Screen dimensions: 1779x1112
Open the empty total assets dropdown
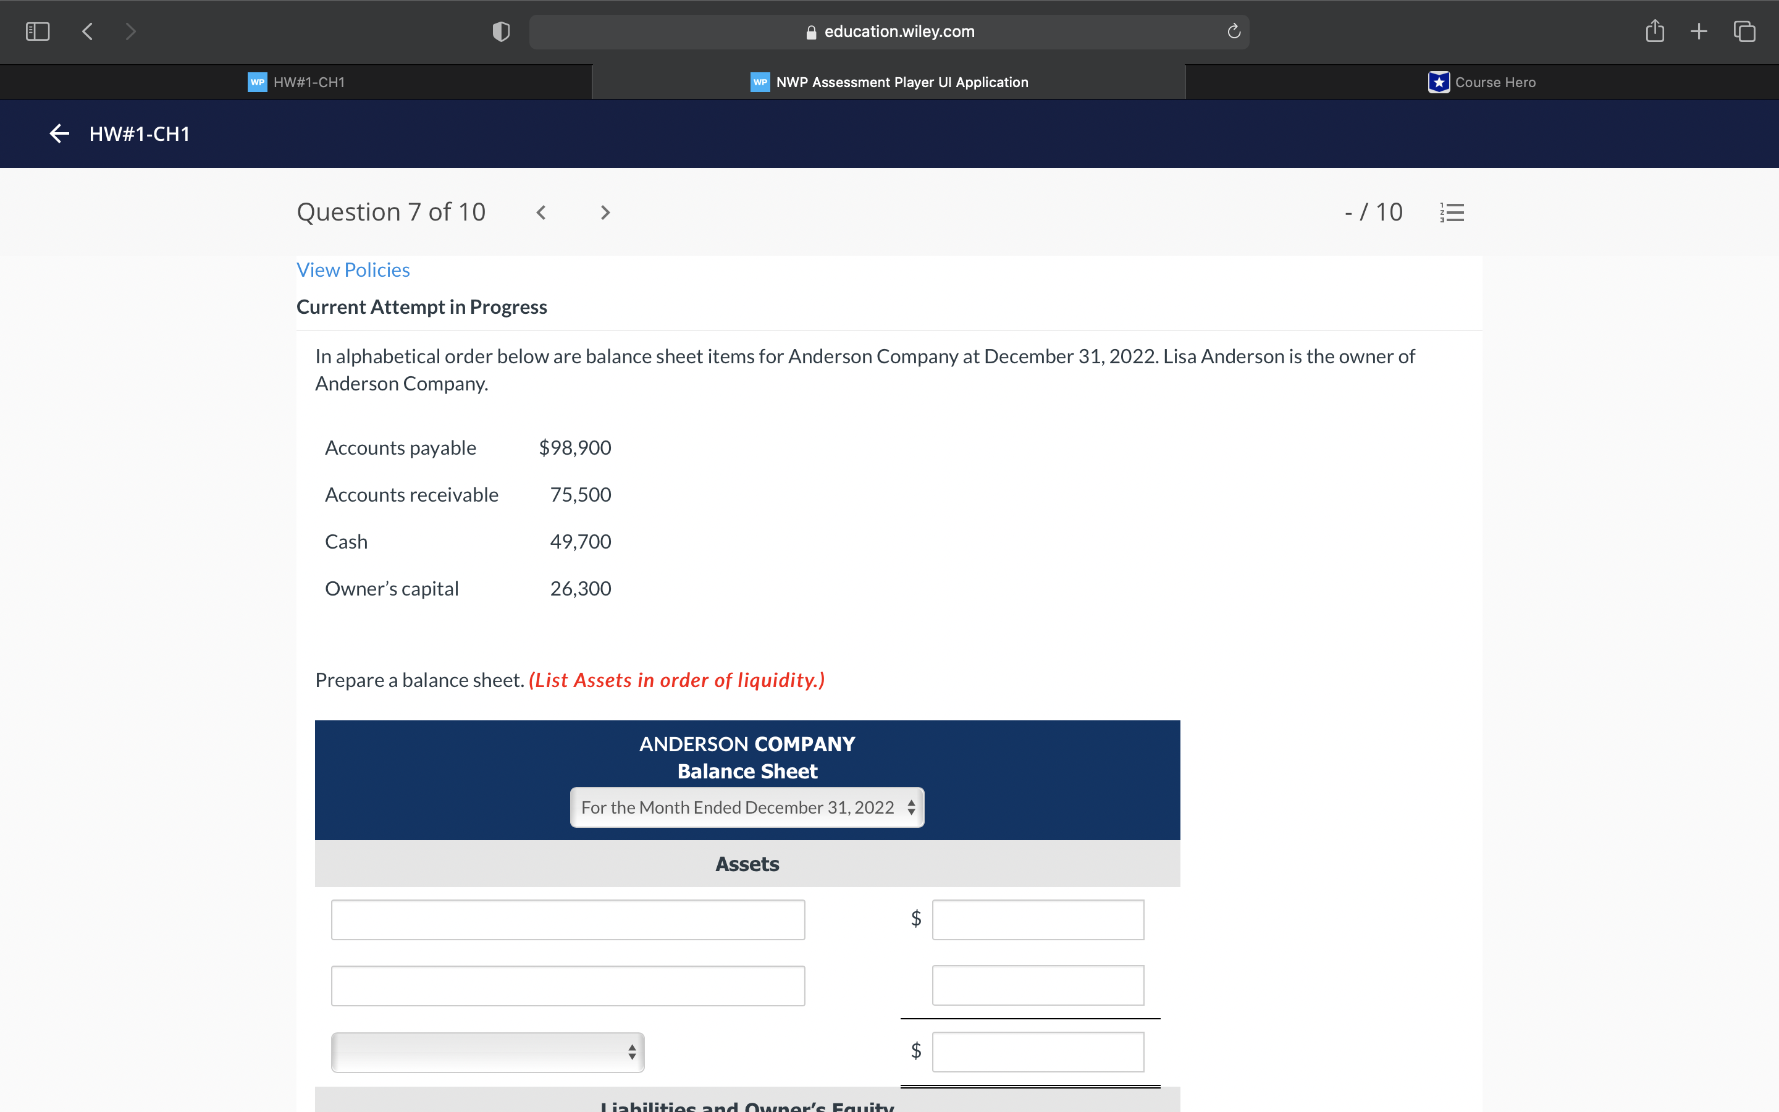click(487, 1051)
